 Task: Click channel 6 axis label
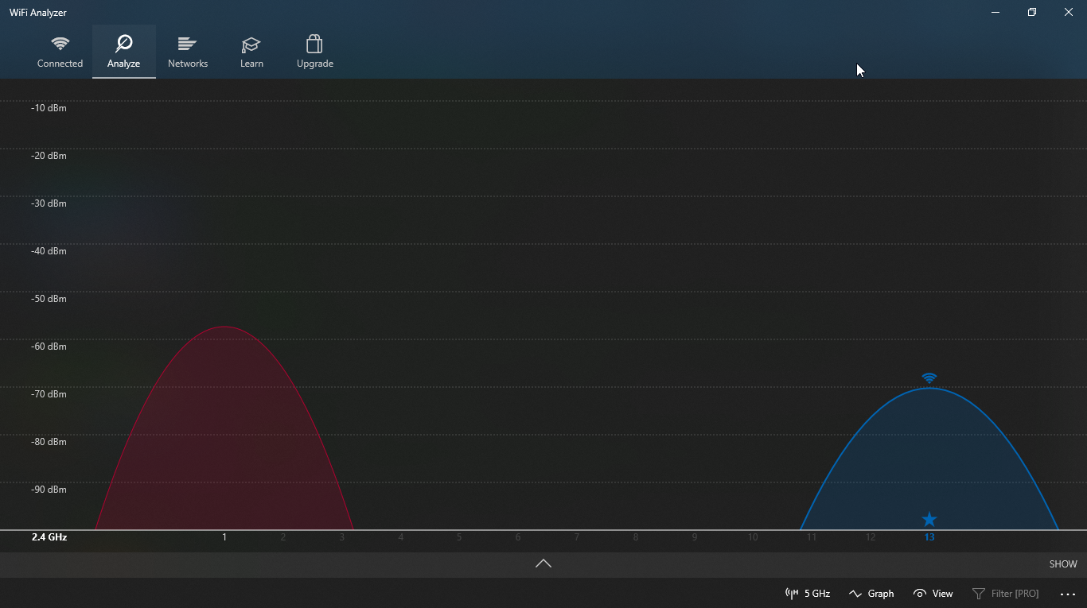[518, 537]
